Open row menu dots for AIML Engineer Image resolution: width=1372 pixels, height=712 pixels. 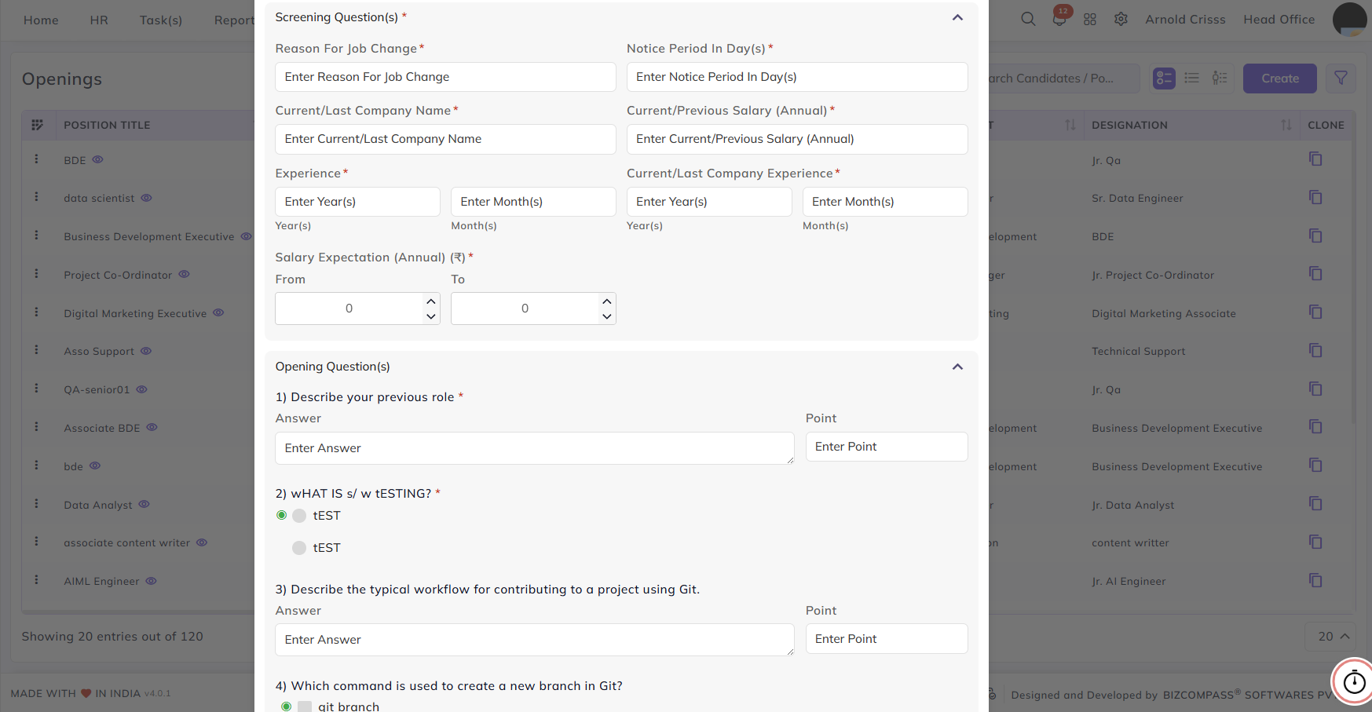[x=36, y=580]
